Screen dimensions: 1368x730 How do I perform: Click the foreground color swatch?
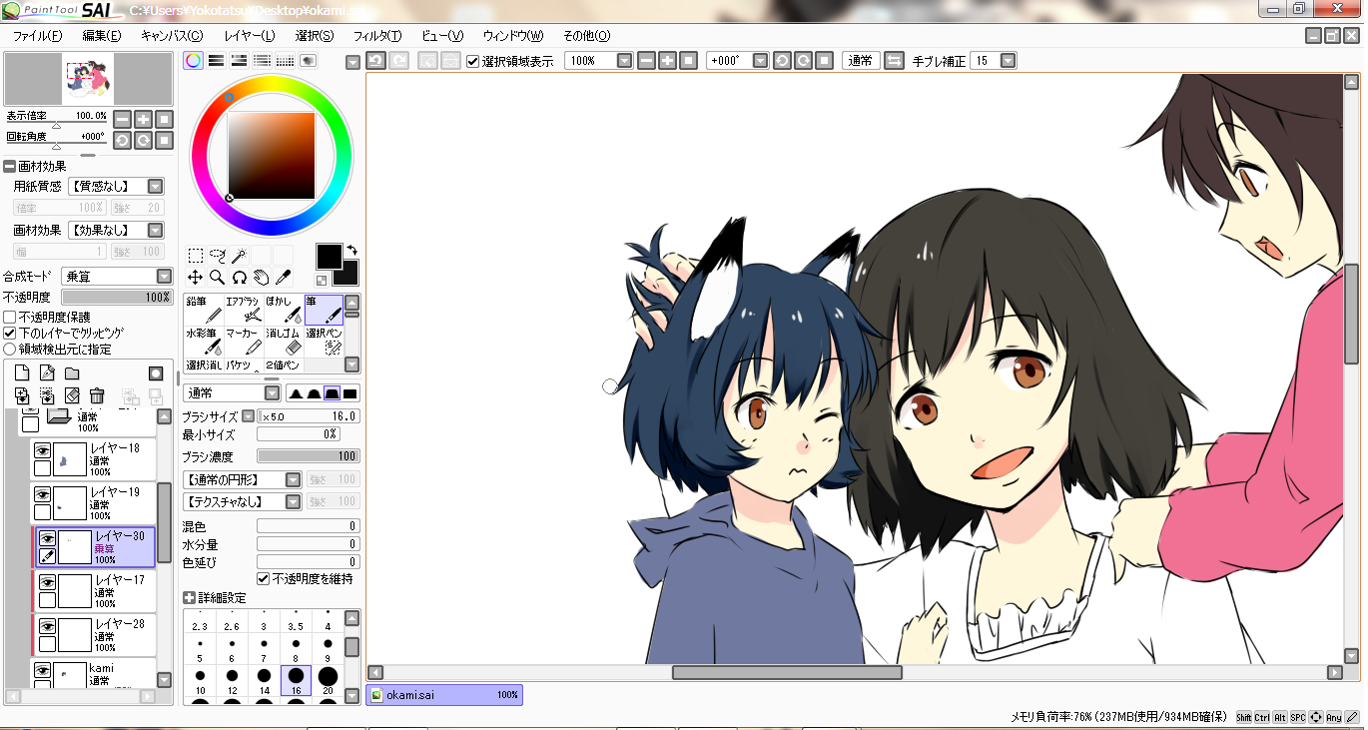click(329, 256)
